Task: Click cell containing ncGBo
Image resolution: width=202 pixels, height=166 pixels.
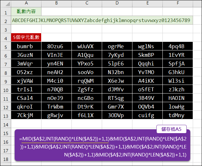Action: [x=87, y=98]
